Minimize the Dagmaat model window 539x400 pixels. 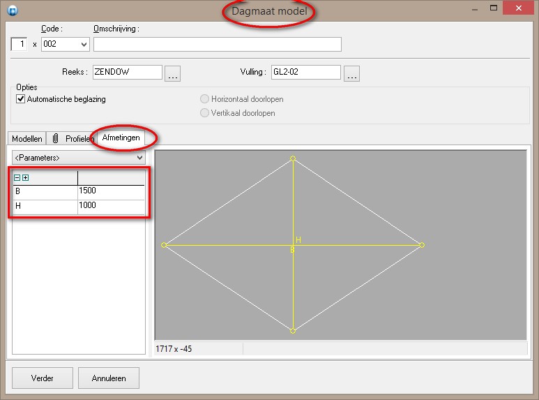[475, 9]
